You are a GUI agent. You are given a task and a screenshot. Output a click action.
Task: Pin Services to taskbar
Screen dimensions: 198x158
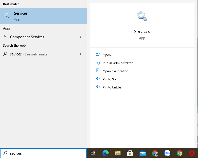point(113,87)
